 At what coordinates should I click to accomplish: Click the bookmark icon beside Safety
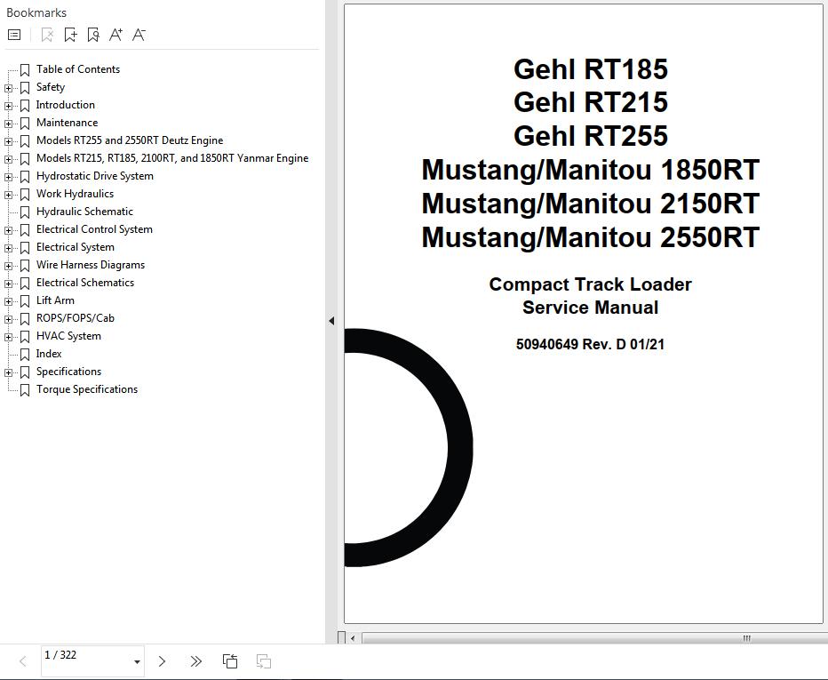(x=25, y=88)
